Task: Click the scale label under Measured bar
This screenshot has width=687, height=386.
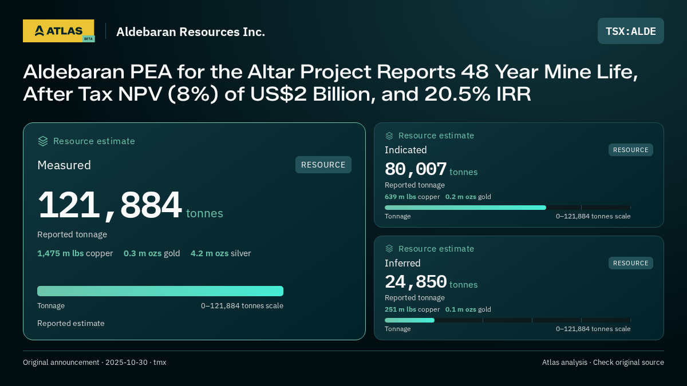Action: click(x=242, y=306)
